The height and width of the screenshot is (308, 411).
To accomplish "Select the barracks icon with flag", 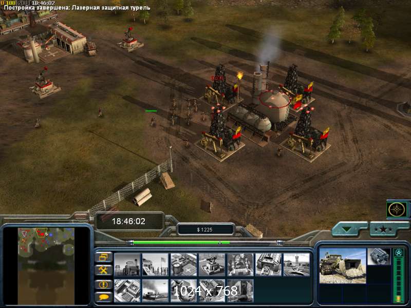I will click(155, 264).
